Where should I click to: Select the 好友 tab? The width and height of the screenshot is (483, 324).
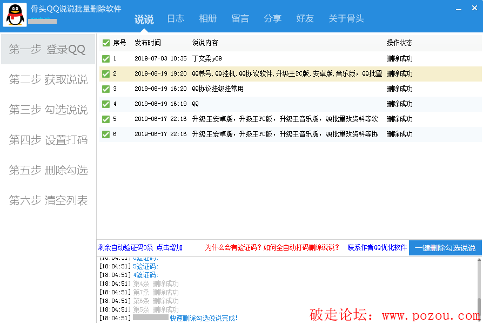305,19
